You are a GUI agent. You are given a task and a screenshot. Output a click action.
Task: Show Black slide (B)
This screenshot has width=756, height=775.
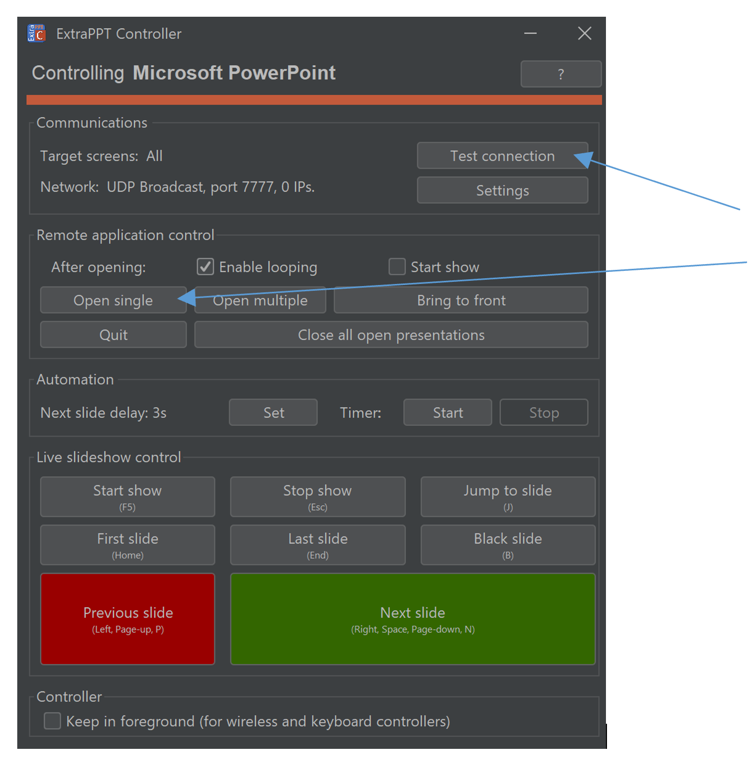click(508, 545)
